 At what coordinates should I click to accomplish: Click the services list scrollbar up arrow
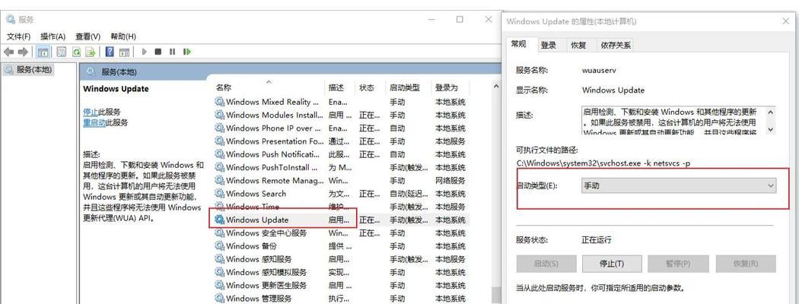pyautogui.click(x=496, y=87)
